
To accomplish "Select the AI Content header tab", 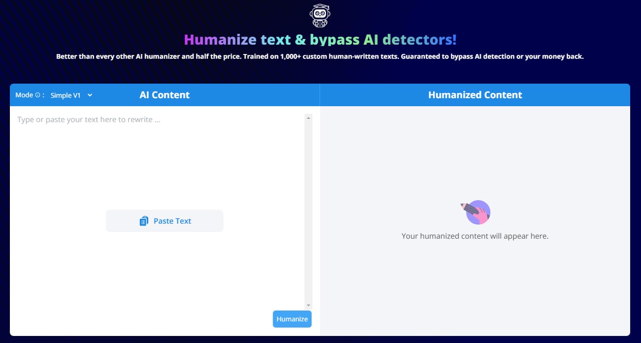I will pos(165,95).
